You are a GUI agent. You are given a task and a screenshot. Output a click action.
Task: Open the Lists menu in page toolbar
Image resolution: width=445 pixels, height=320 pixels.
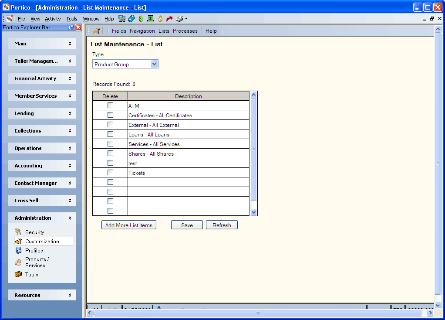coord(164,31)
